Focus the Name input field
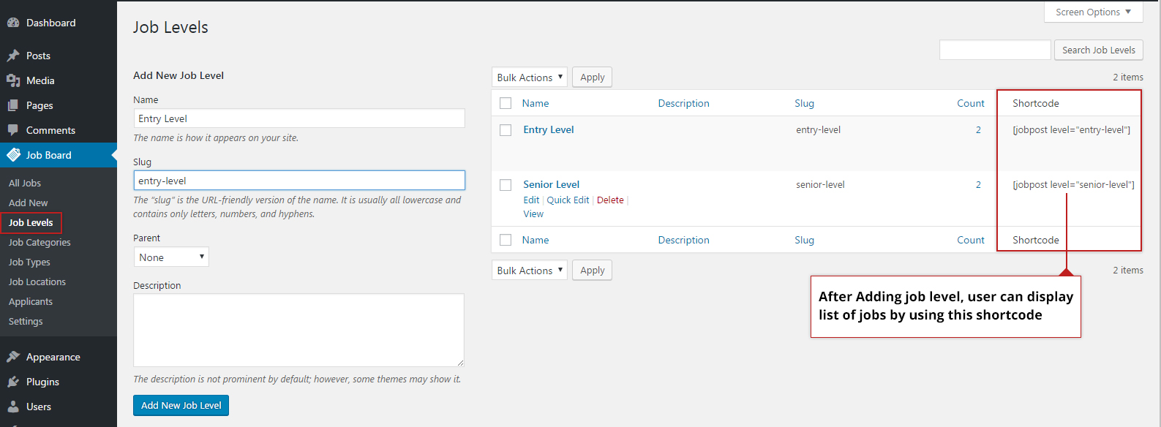This screenshot has width=1161, height=427. [299, 118]
